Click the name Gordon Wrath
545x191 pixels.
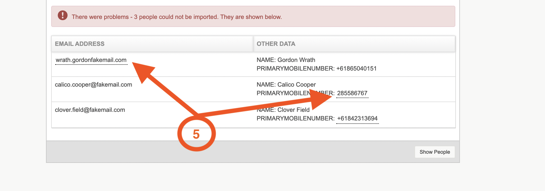(x=296, y=60)
